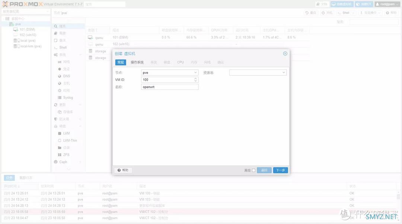Expand the Ceph section arrow
This screenshot has width=402, height=224.
coord(80,162)
